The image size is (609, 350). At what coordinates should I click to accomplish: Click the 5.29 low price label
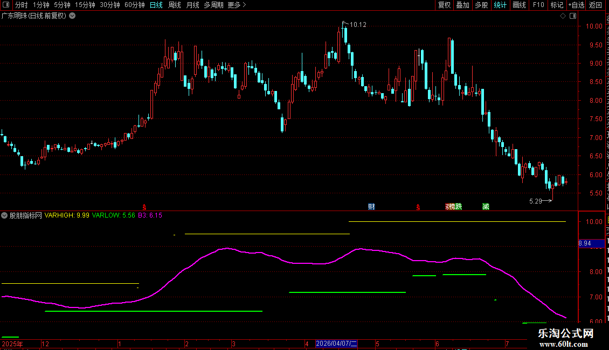pos(536,201)
